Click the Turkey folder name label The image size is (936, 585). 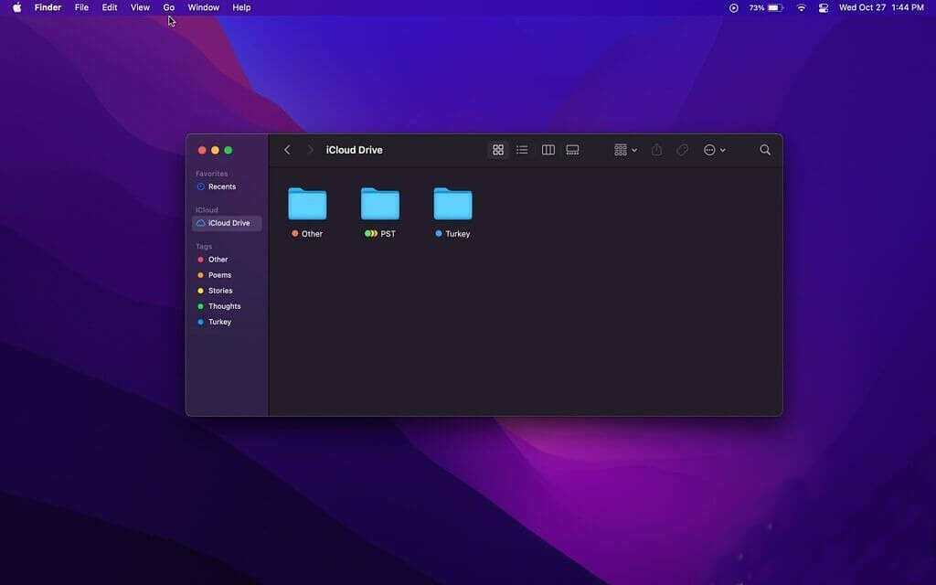coord(458,234)
